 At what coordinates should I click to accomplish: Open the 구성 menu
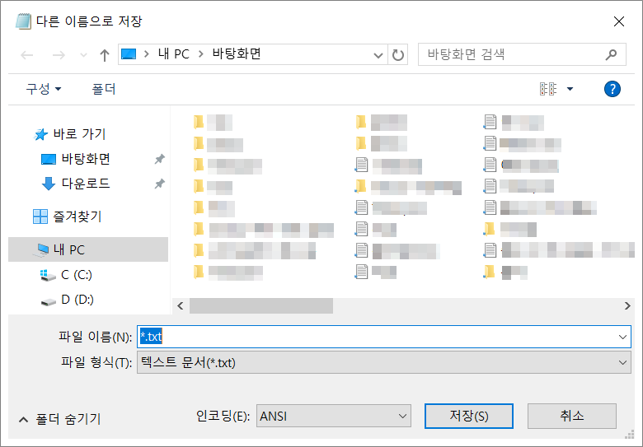tap(44, 89)
